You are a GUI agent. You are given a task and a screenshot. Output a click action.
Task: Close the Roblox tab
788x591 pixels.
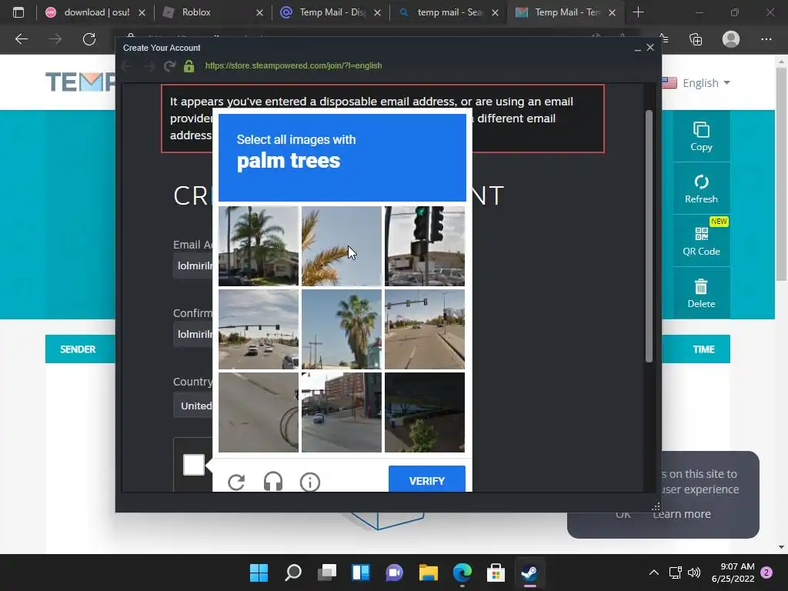259,12
